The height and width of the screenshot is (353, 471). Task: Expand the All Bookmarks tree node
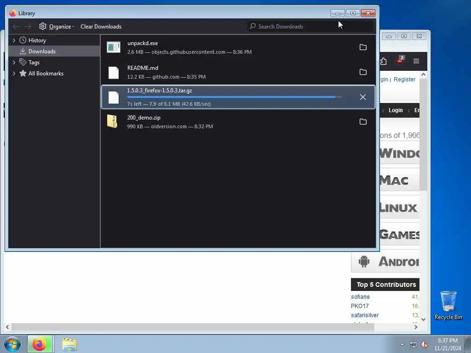[14, 74]
